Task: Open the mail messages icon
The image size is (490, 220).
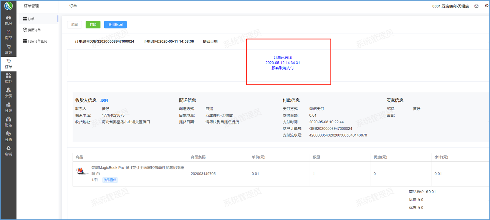Action: pyautogui.click(x=476, y=6)
